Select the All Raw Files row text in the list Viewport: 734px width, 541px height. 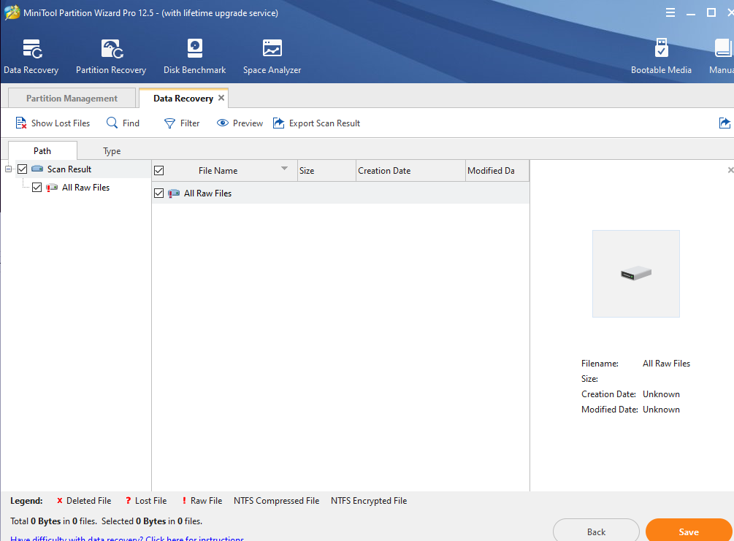(x=208, y=193)
